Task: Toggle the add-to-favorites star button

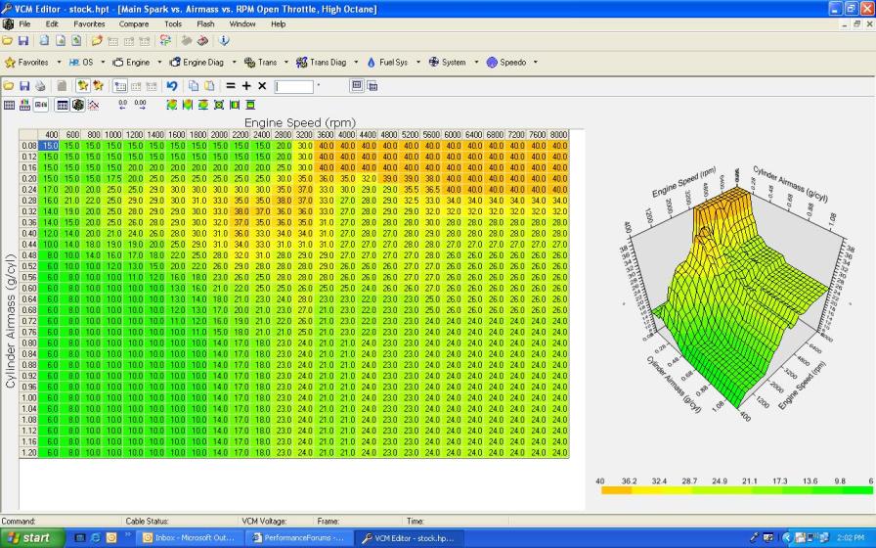Action: [83, 86]
